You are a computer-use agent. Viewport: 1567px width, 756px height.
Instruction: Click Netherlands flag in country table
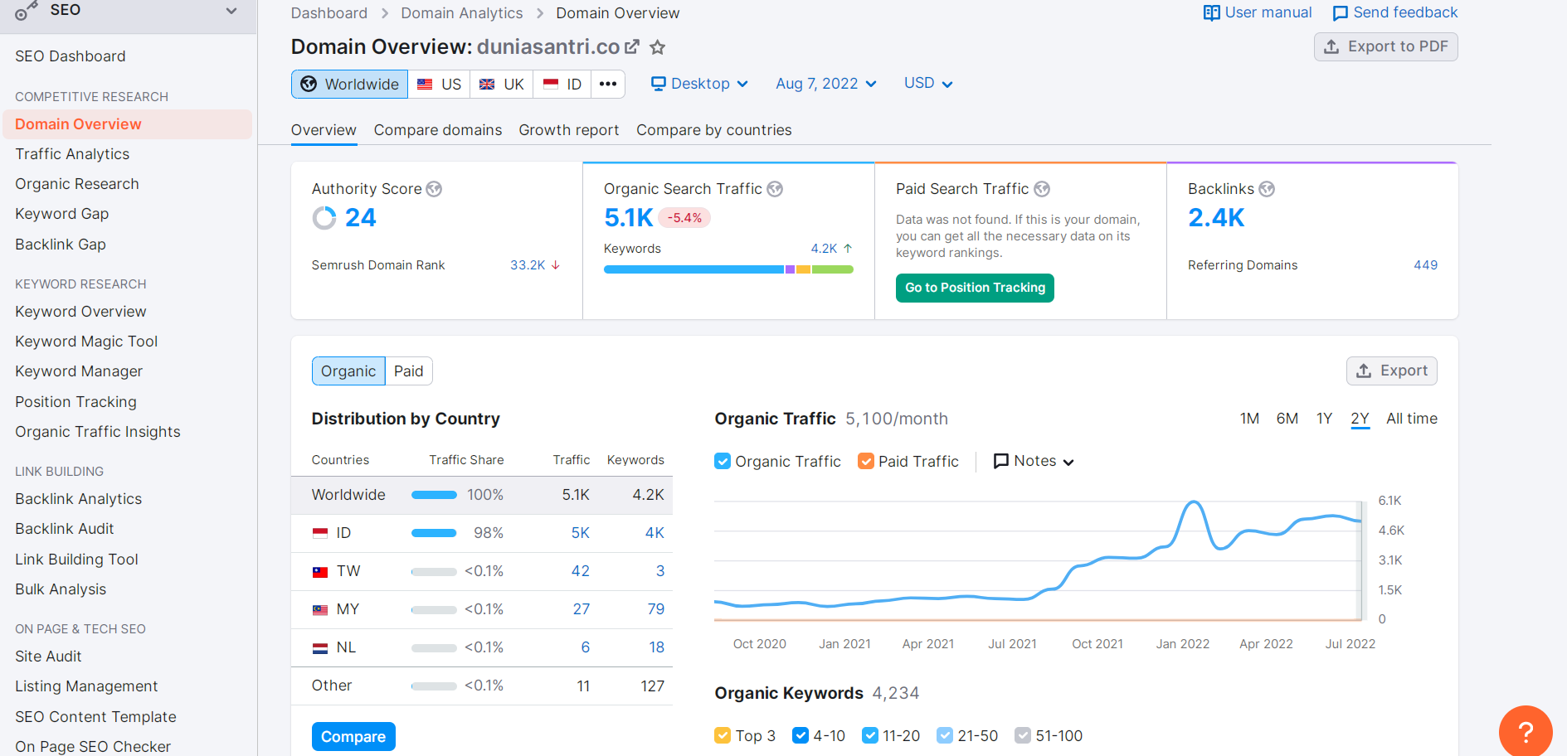tap(320, 647)
